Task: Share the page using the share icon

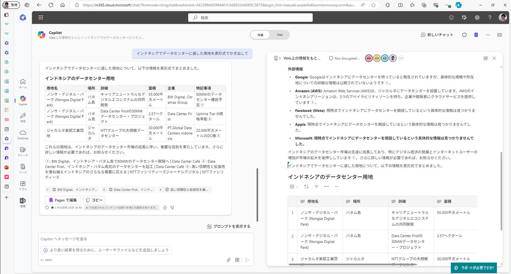Action: (485, 58)
